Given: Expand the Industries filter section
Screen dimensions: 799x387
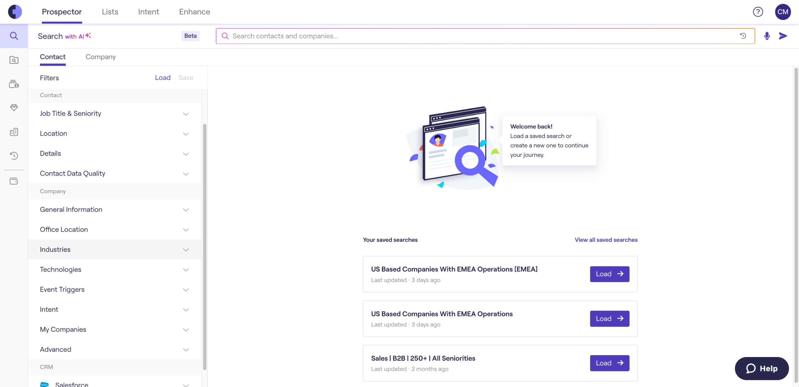Looking at the screenshot, I should click(114, 250).
